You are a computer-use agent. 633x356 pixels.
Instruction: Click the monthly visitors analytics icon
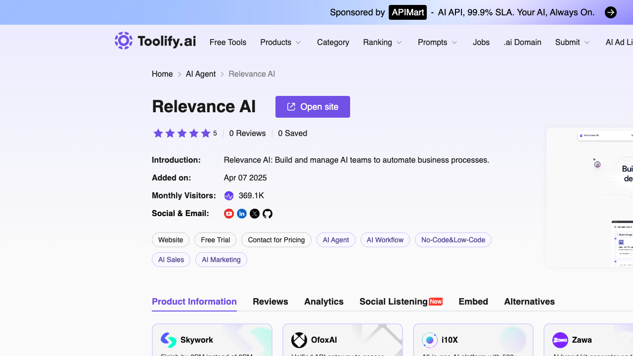click(x=229, y=196)
